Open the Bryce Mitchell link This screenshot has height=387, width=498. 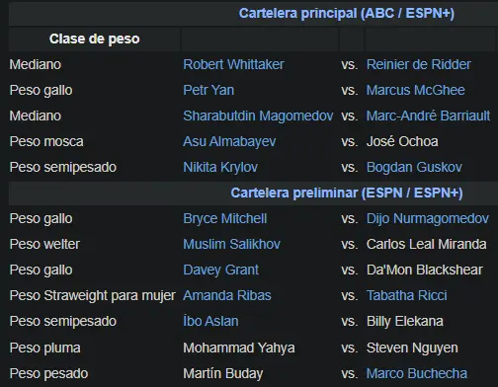[224, 218]
